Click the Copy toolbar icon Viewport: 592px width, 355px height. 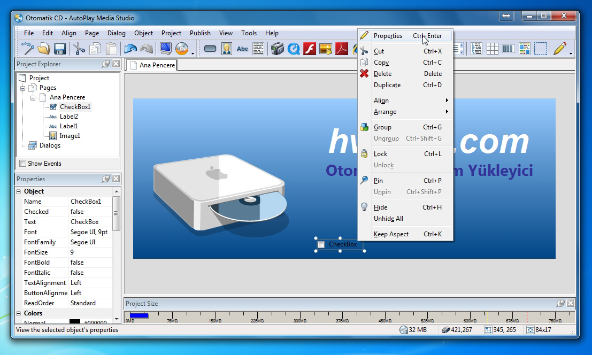tap(95, 49)
